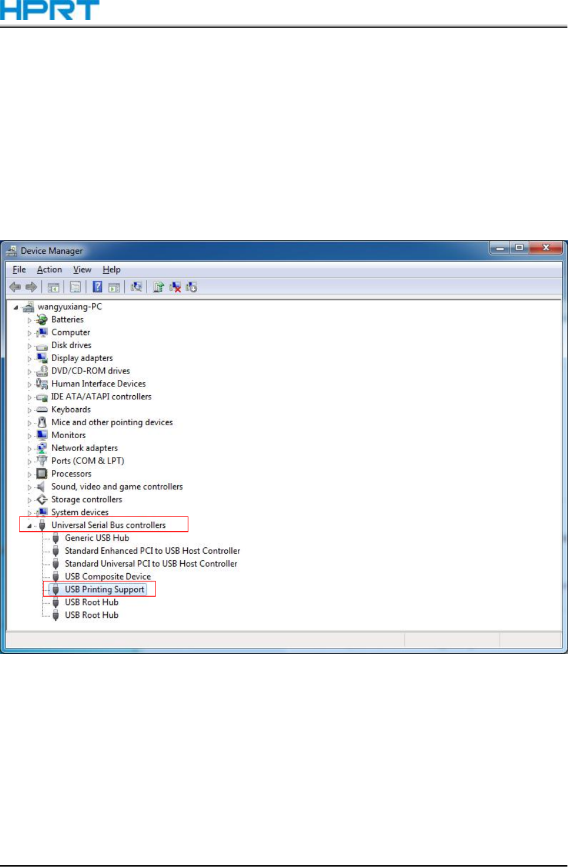Close the Device Manager window

tap(546, 248)
